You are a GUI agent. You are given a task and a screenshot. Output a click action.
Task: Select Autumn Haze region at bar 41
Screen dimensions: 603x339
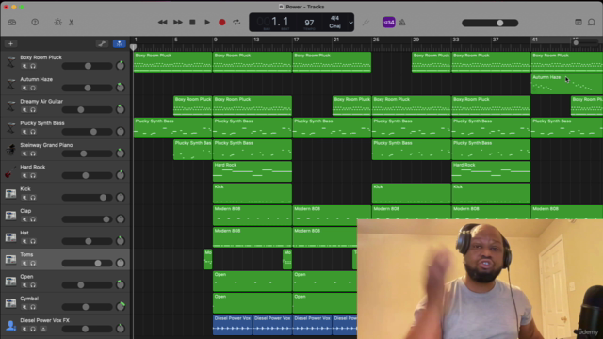coord(567,84)
